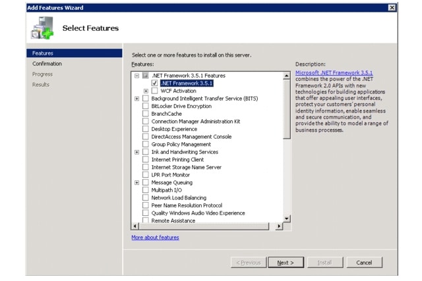
Task: Select the WCF Activation label
Action: (x=178, y=91)
